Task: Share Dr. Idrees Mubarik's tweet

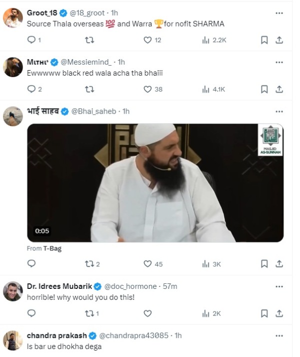Action: click(x=279, y=313)
